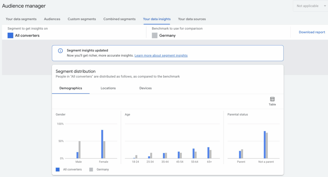Image resolution: width=328 pixels, height=177 pixels.
Task: Select the Combined segments tab
Action: click(x=119, y=19)
